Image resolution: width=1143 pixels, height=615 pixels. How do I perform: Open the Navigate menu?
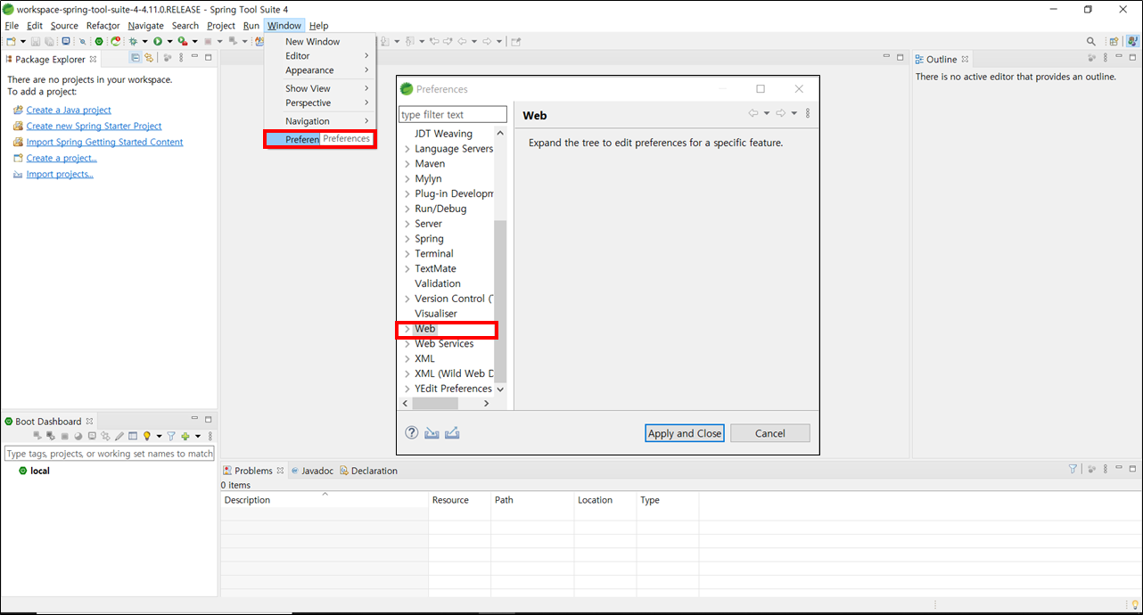pos(145,26)
